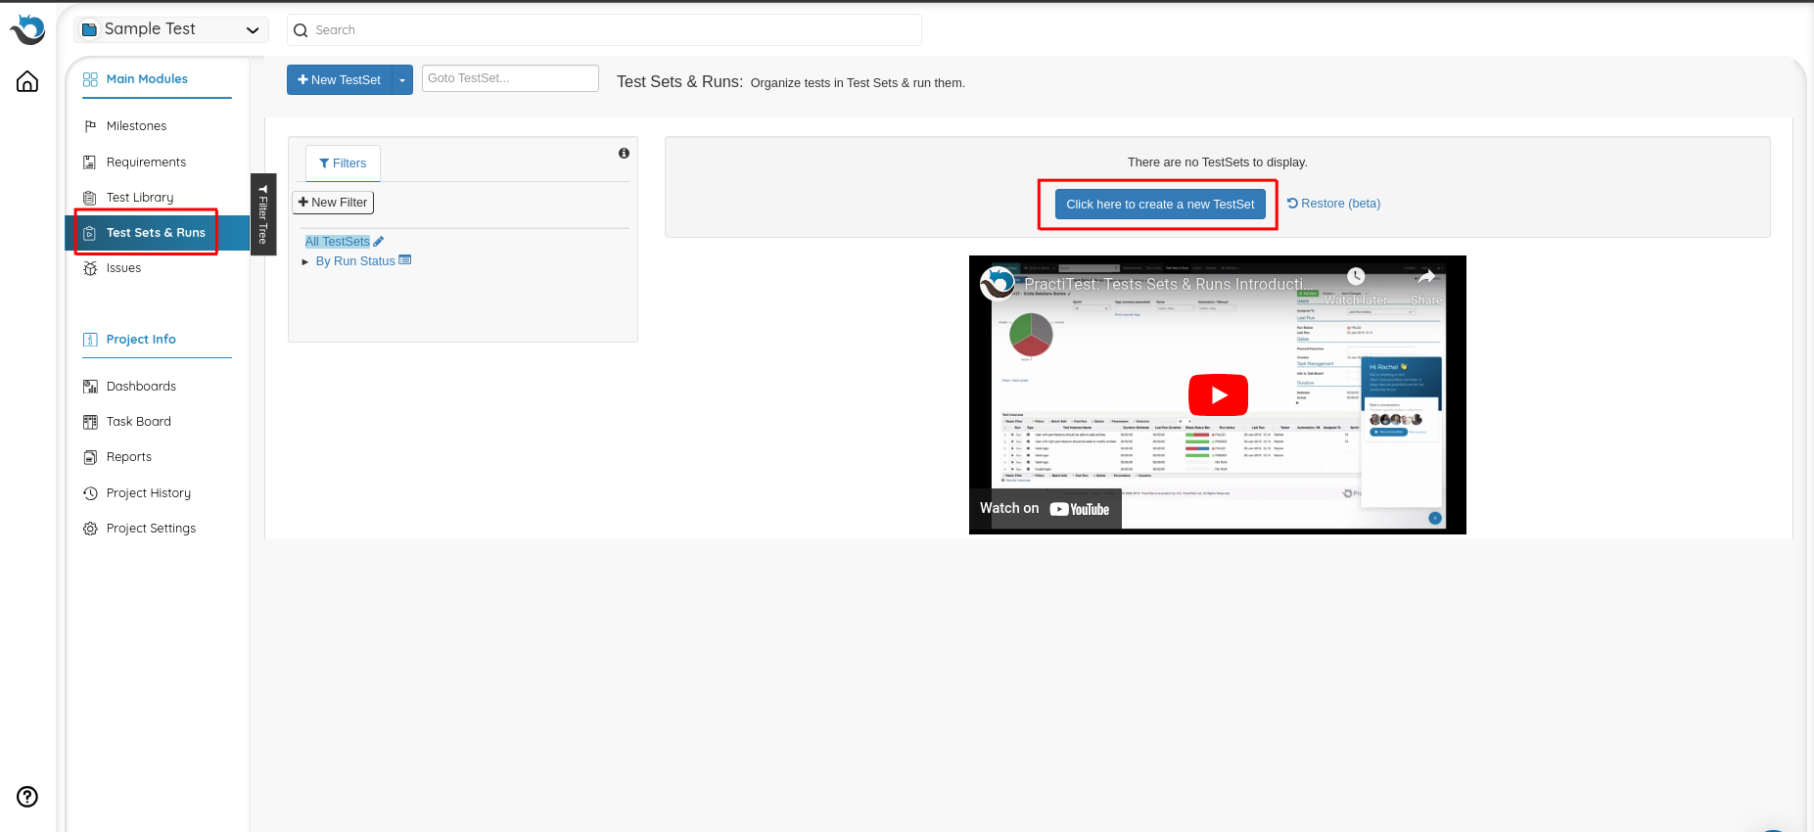Click the Share arrow icon on video
The height and width of the screenshot is (832, 1814).
[x=1426, y=277]
